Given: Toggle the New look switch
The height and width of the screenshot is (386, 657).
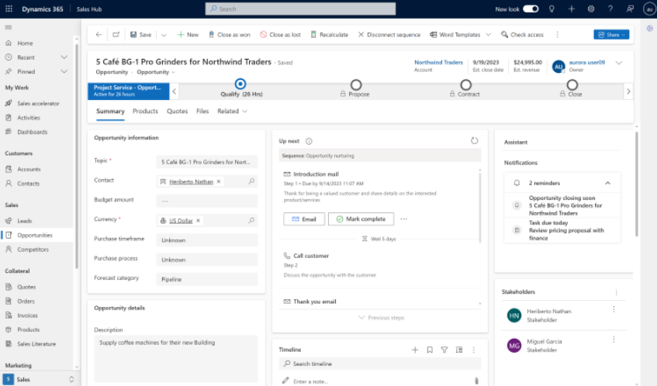Looking at the screenshot, I should pos(531,9).
